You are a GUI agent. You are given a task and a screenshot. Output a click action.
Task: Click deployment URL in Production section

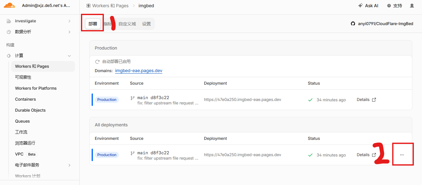(x=243, y=100)
